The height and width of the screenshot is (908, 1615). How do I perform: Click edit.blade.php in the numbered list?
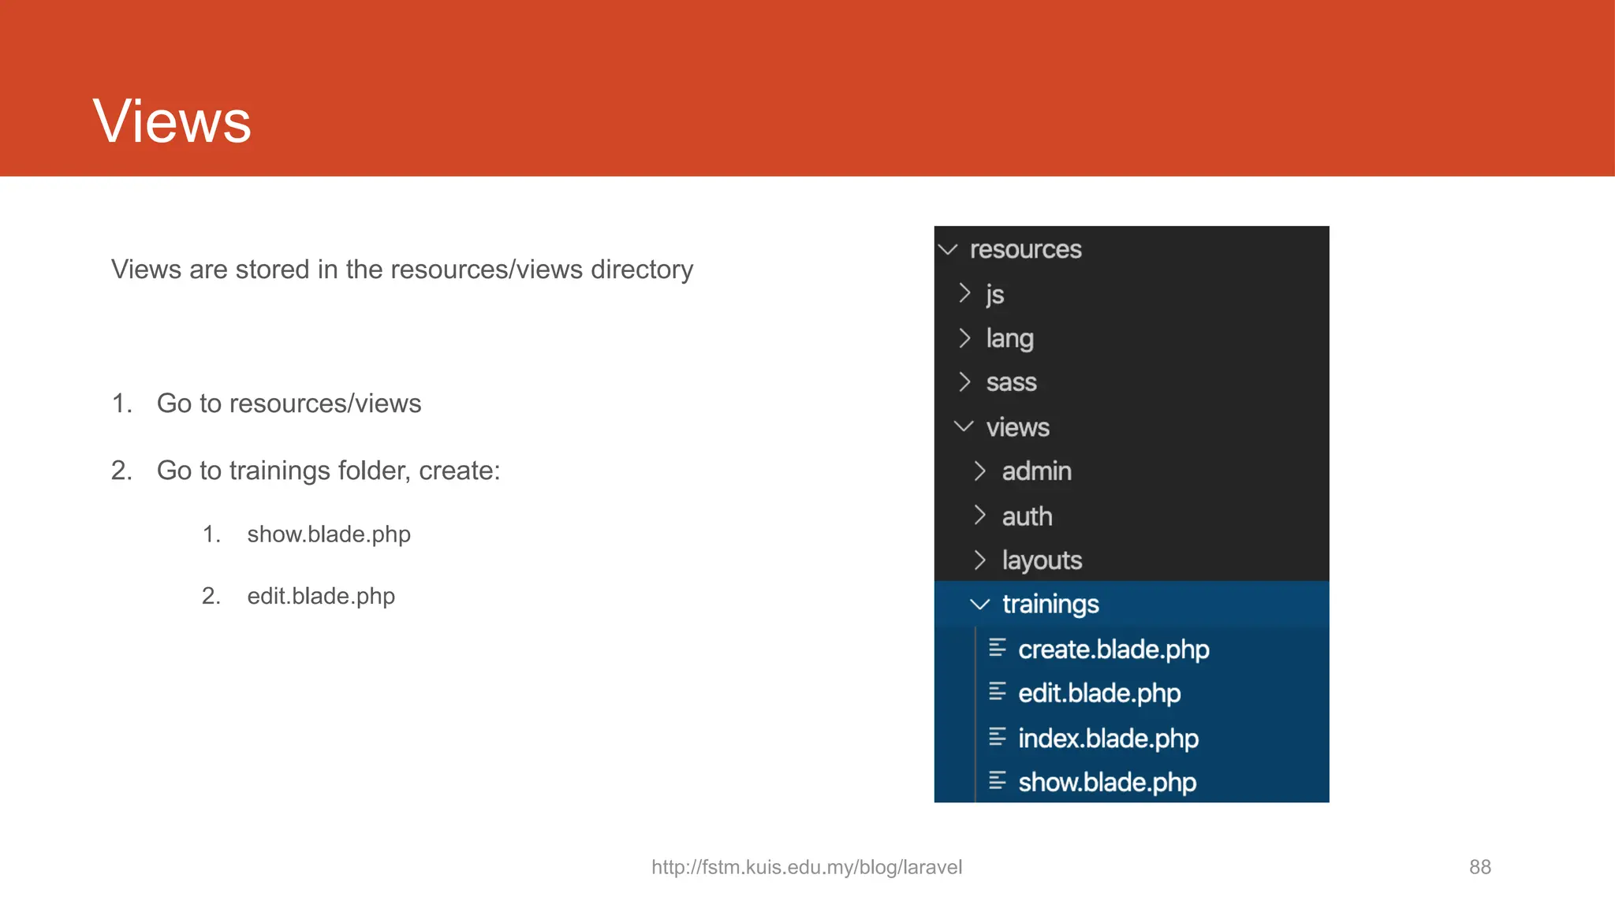321,596
